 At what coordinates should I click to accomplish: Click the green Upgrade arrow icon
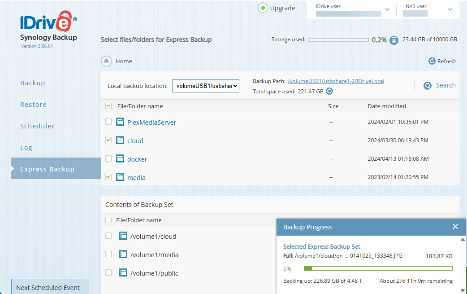[263, 8]
